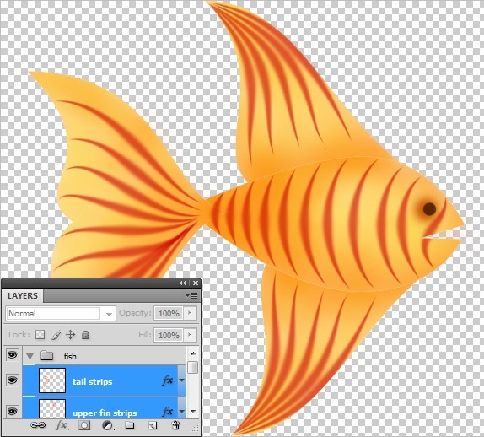Expand tail strips layer effects arrow

click(x=182, y=380)
